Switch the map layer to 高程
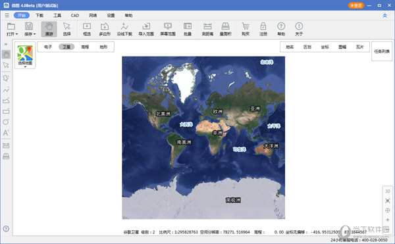 [85, 47]
